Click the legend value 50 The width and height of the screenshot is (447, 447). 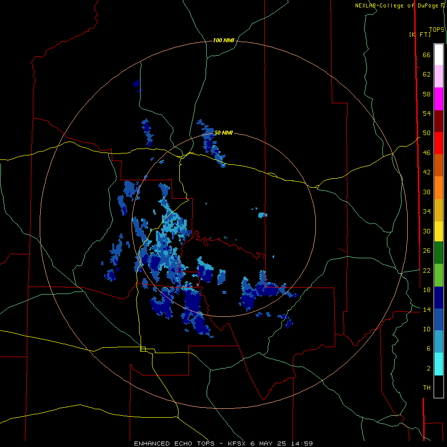[427, 133]
